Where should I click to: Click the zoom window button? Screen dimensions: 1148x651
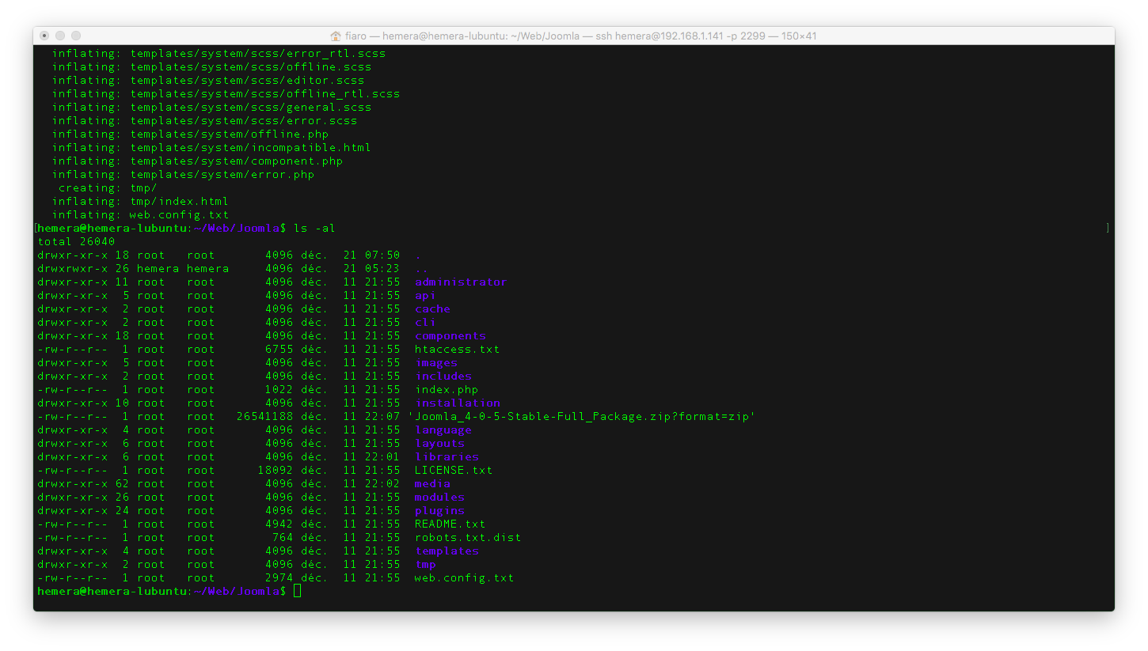[76, 36]
